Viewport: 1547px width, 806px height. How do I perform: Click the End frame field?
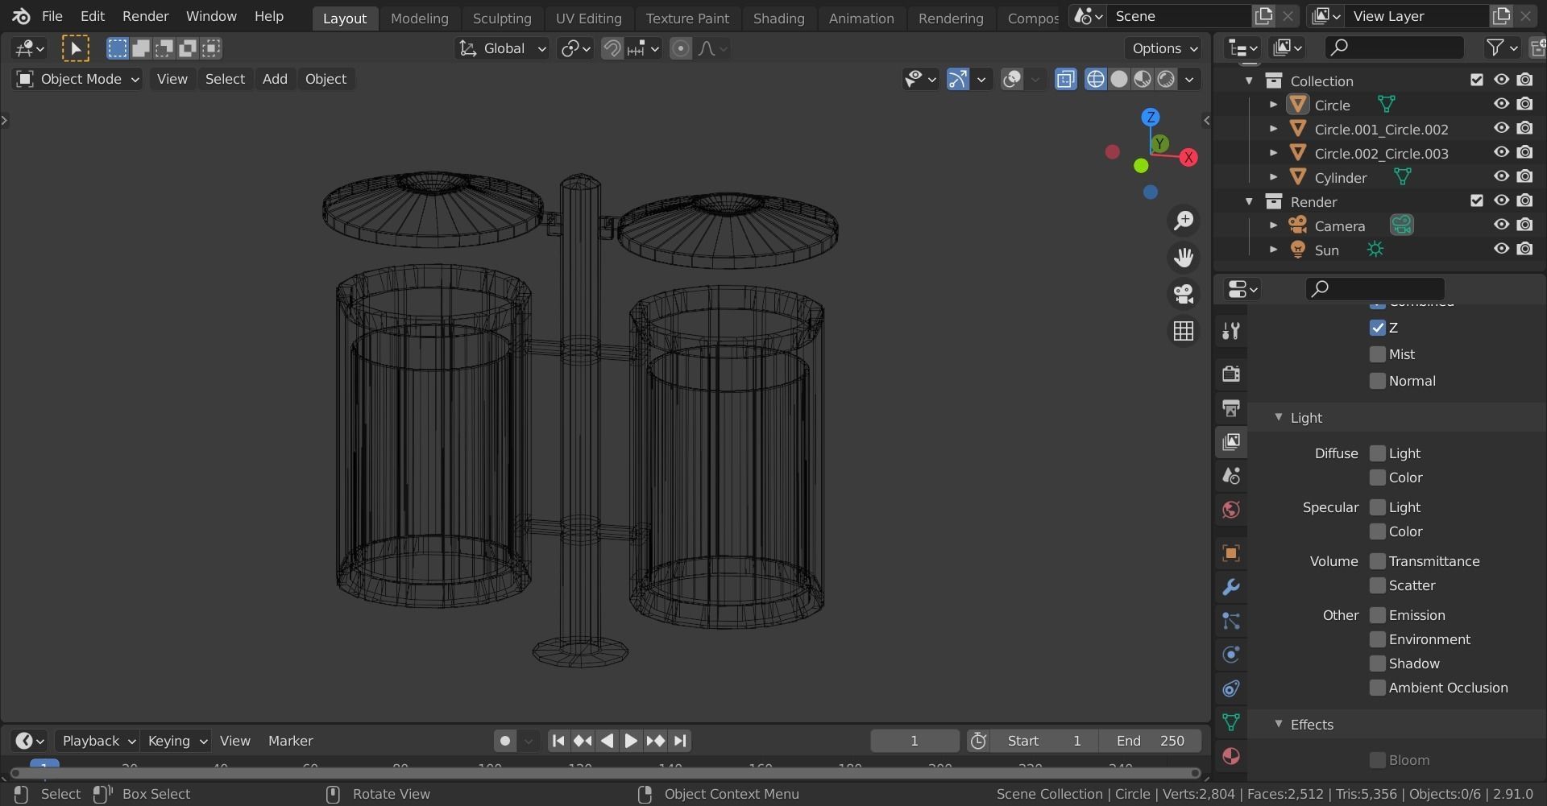(1150, 741)
